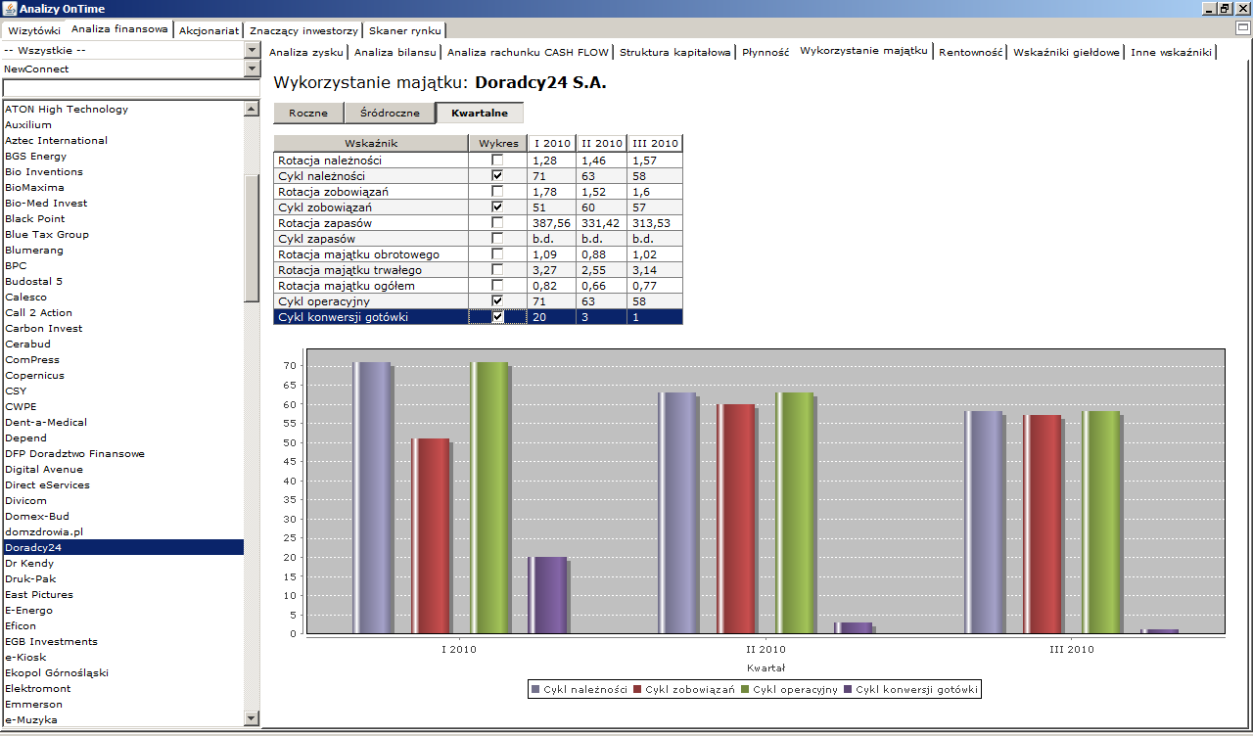Click the company search input field

coord(130,89)
